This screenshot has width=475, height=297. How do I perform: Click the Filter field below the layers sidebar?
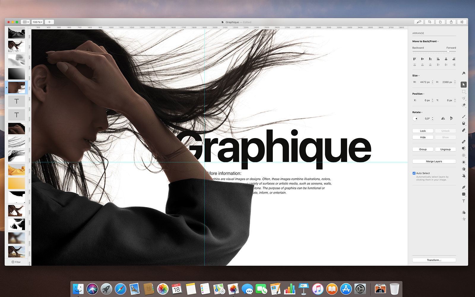16,262
